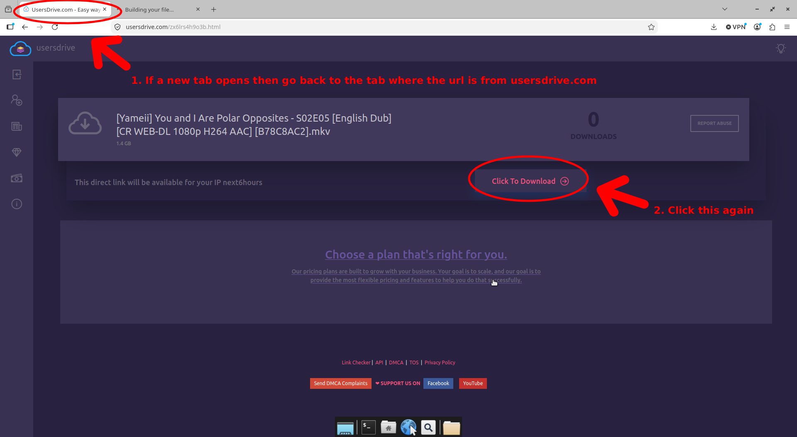Open the folder icon in taskbar
The image size is (797, 437).
tap(451, 427)
